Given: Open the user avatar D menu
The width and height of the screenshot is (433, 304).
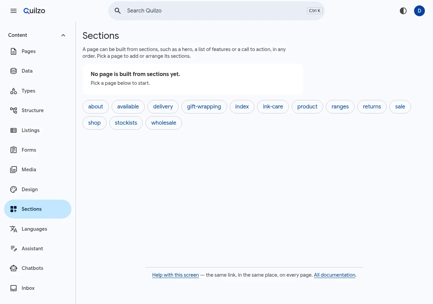Looking at the screenshot, I should pyautogui.click(x=419, y=11).
